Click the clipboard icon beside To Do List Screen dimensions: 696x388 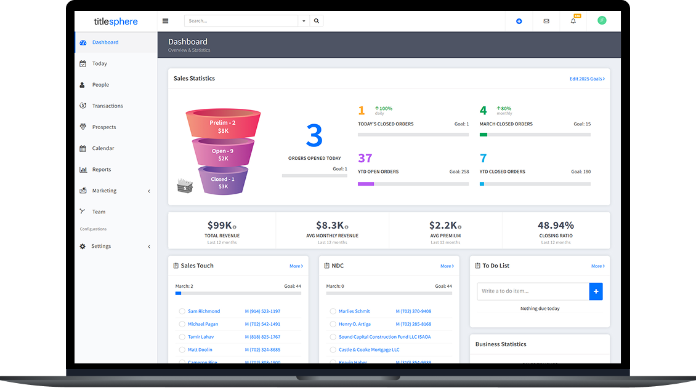pyautogui.click(x=477, y=266)
